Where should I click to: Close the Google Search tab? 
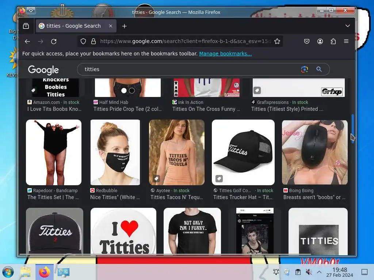point(110,26)
